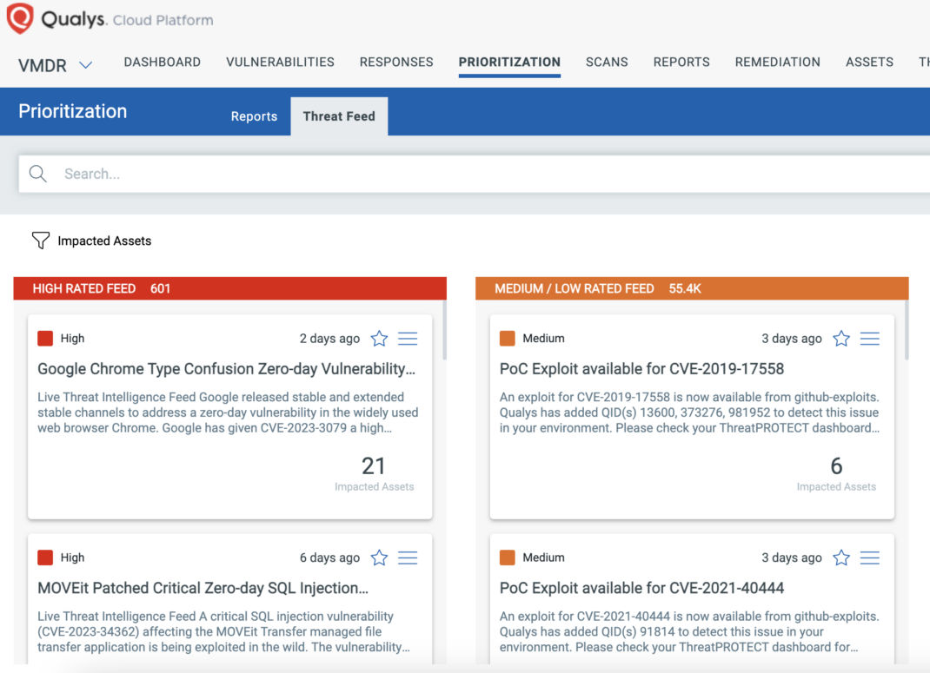Expand the VMDR module dropdown
The width and height of the screenshot is (930, 673).
[85, 65]
